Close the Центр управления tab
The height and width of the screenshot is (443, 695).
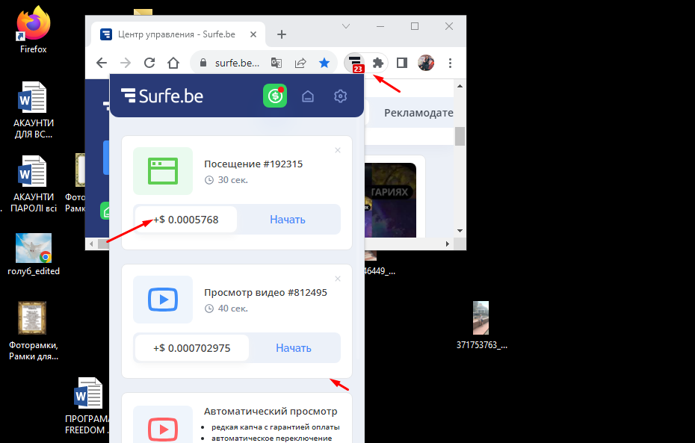click(x=253, y=34)
